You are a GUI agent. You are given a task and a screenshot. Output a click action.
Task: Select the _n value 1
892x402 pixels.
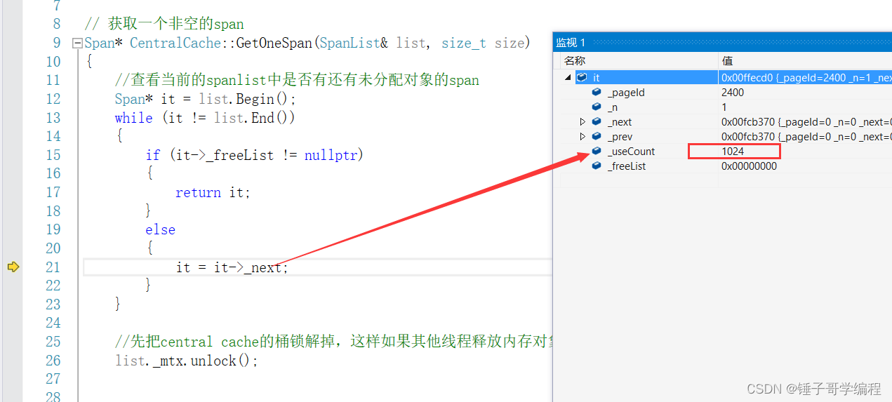tap(724, 107)
